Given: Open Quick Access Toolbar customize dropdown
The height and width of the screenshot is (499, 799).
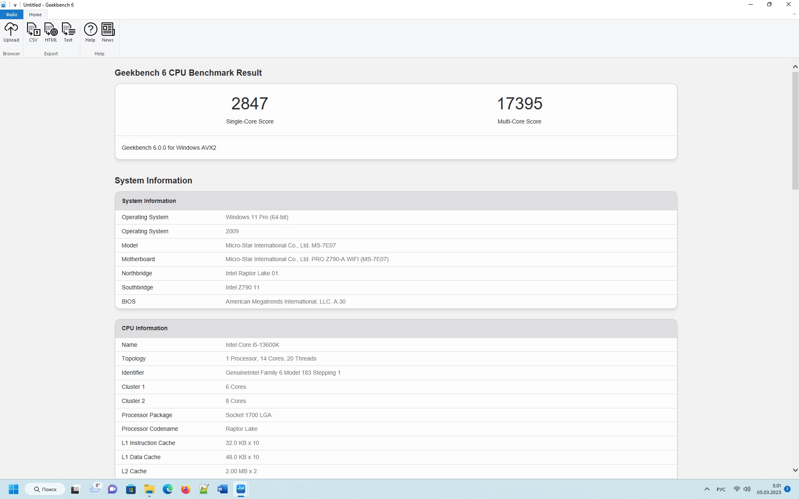Looking at the screenshot, I should point(15,5).
